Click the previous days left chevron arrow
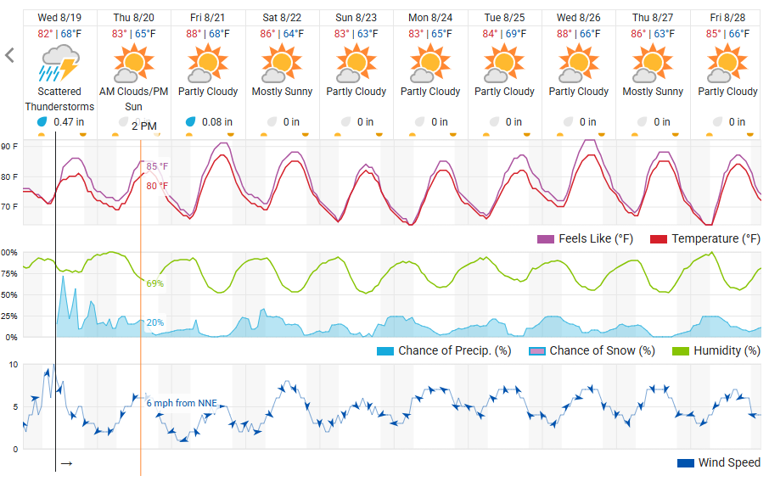 [x=9, y=55]
